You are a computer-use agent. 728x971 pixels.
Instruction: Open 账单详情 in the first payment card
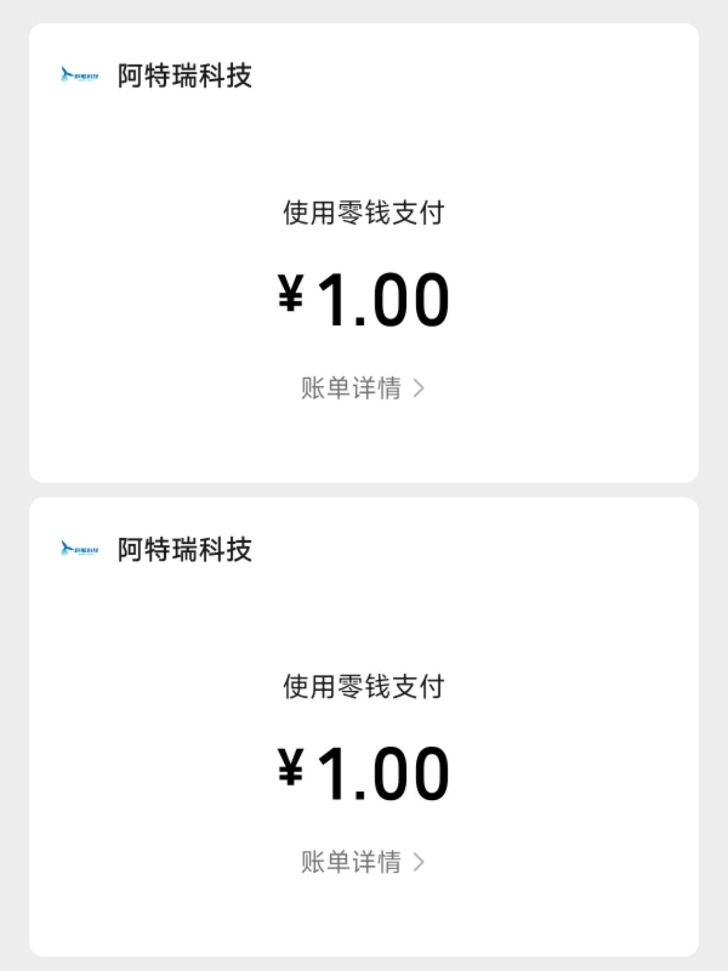[351, 388]
